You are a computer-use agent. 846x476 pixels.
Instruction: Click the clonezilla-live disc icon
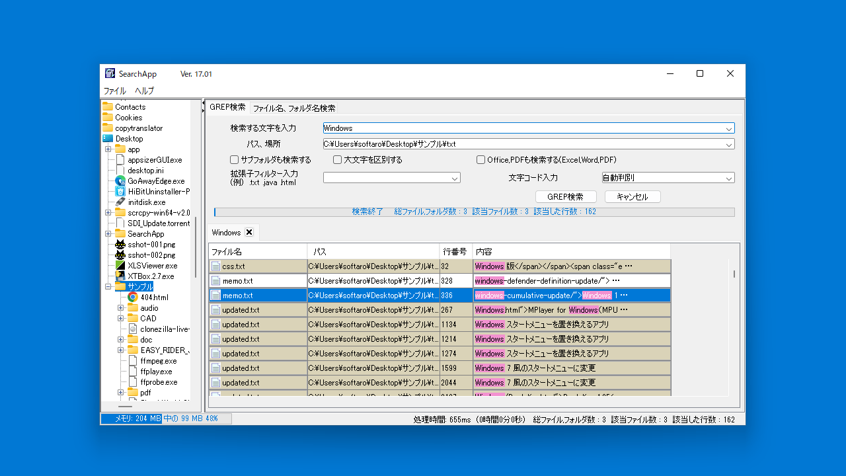coord(133,329)
